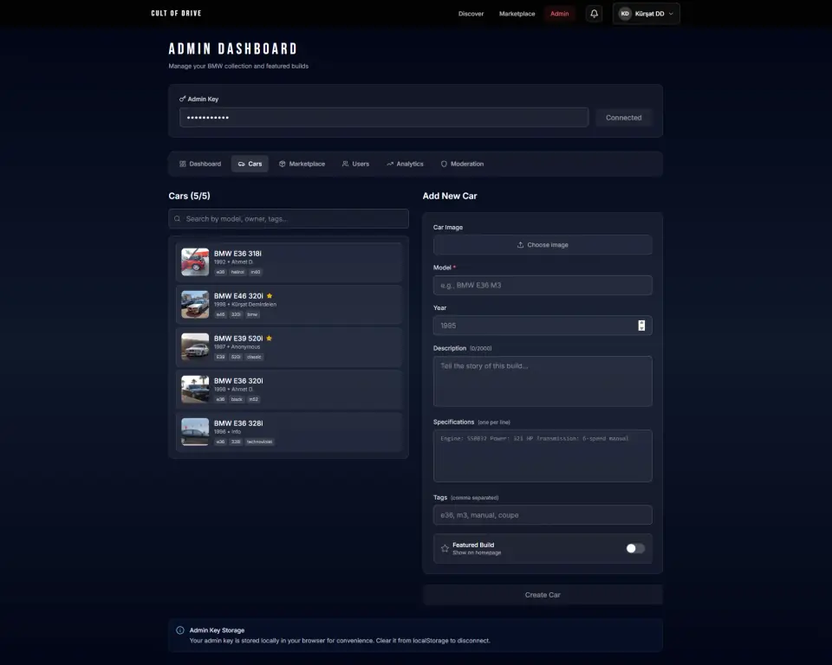Click the Tags input field
832x665 pixels.
543,515
